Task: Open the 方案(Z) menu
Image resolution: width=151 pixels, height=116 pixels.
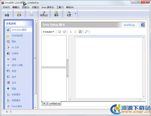Action: (x=35, y=7)
